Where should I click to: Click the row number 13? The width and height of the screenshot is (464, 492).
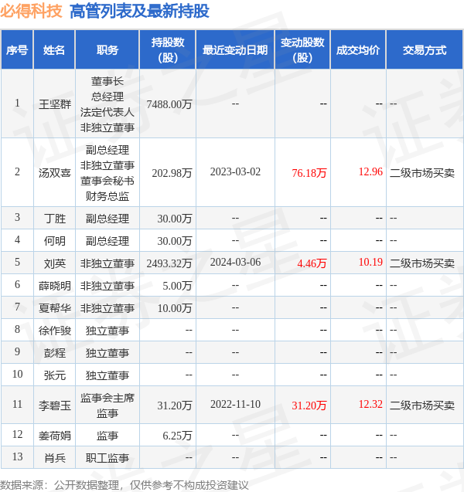click(x=17, y=456)
